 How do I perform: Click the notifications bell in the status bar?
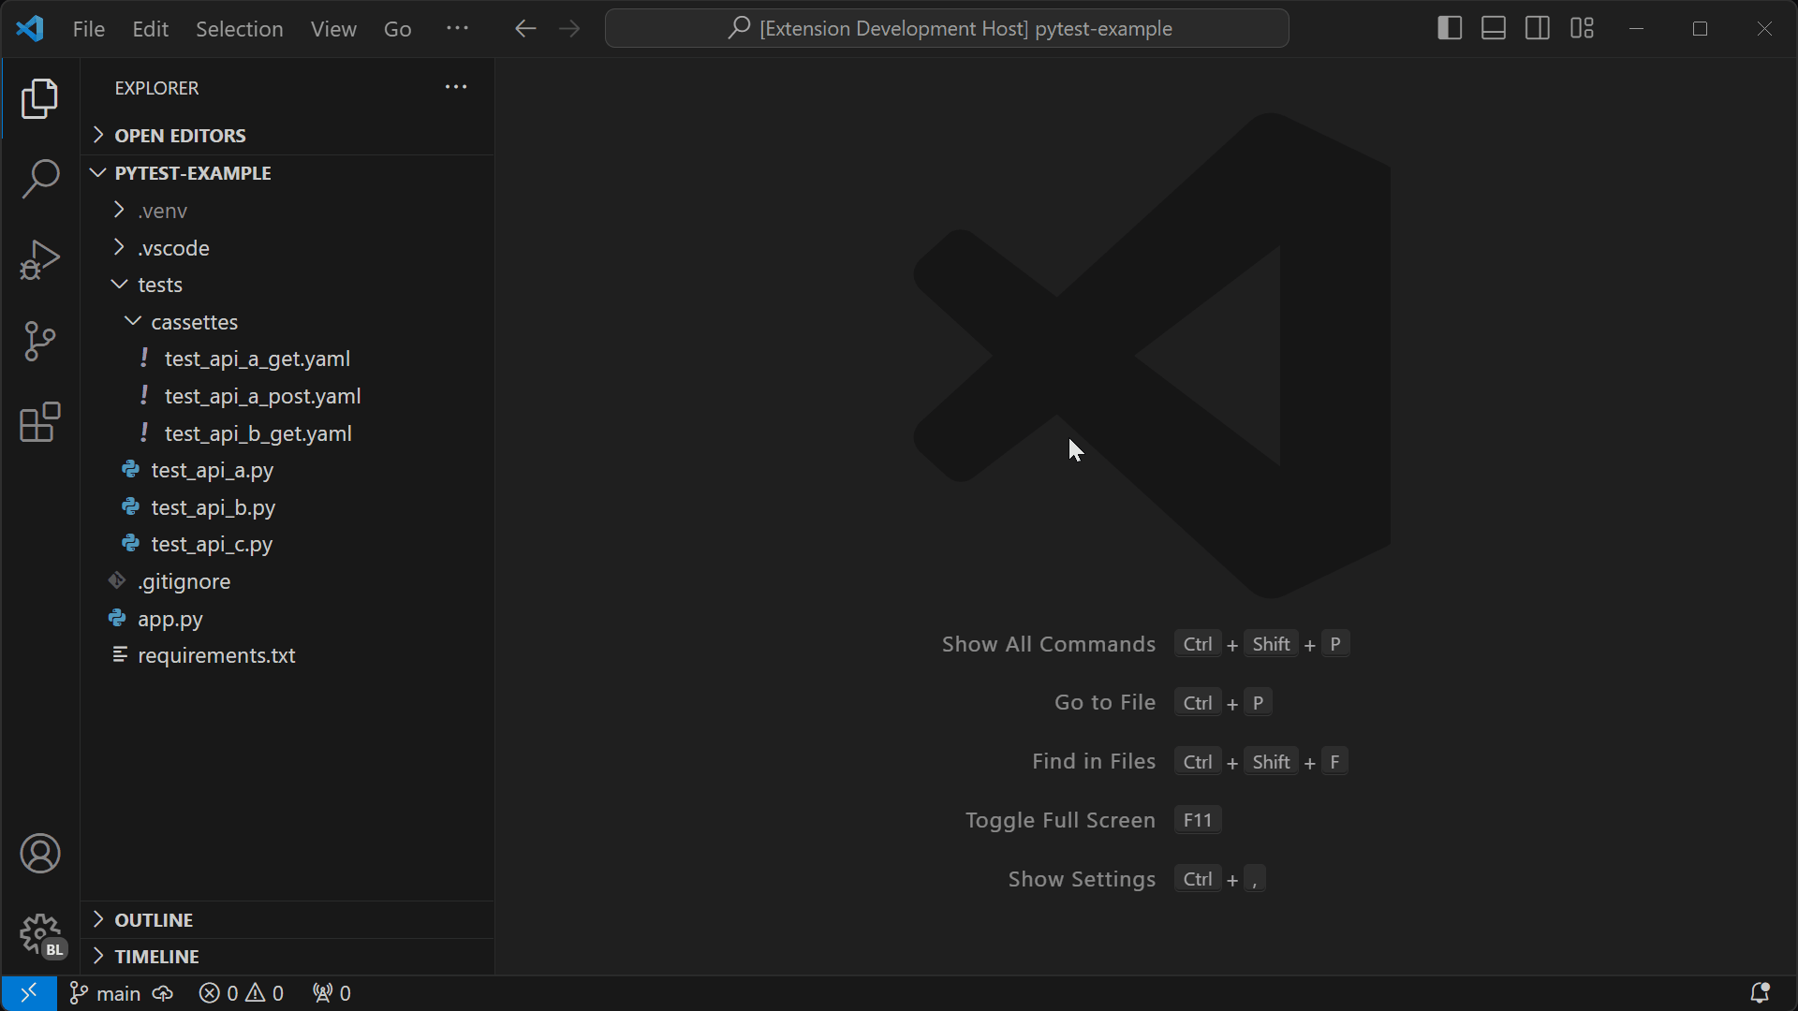point(1760,993)
